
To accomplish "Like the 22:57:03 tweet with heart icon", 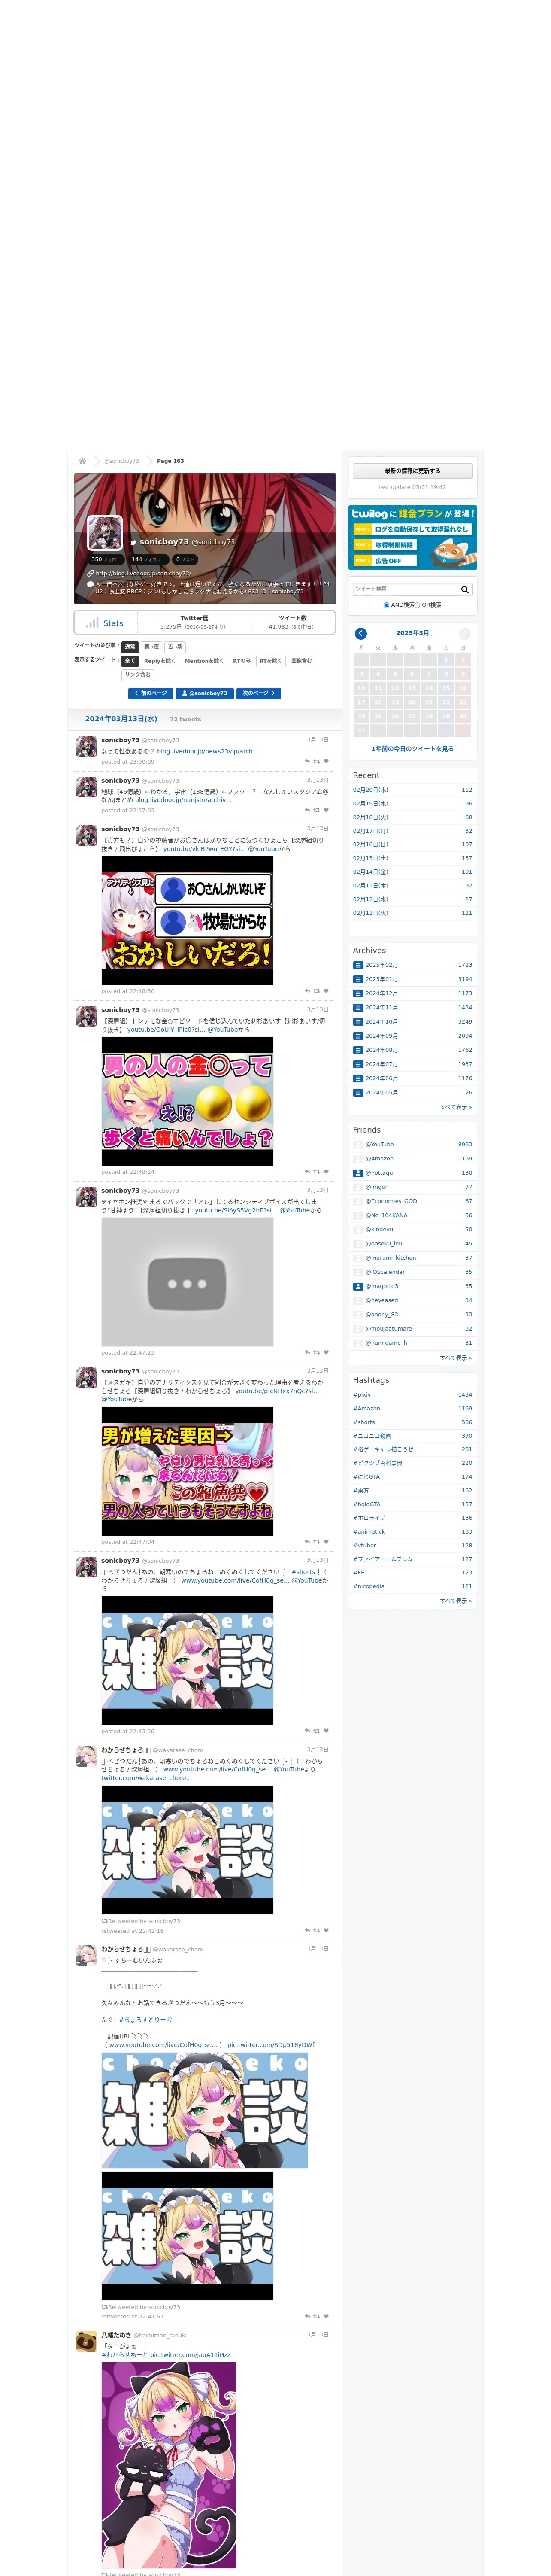I will [326, 810].
